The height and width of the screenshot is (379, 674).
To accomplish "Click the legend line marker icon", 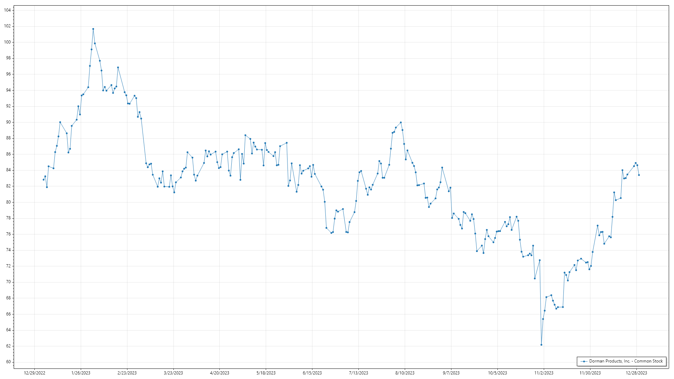I will [584, 361].
